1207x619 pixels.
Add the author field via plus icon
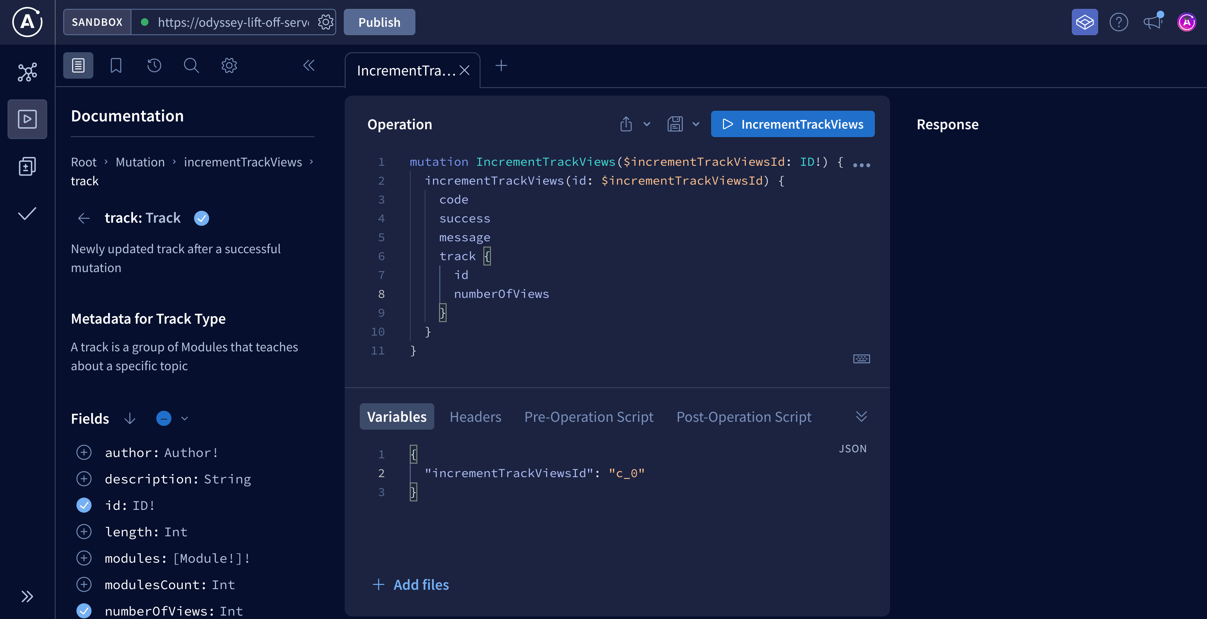coord(84,452)
